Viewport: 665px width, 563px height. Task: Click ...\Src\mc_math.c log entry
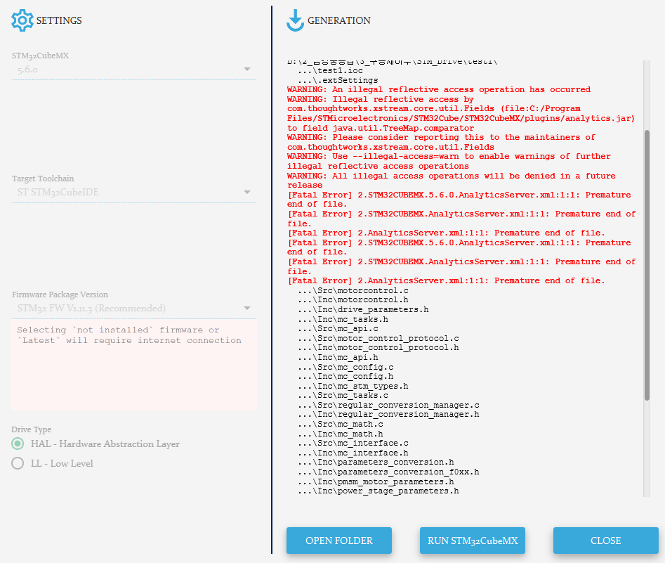pos(340,425)
